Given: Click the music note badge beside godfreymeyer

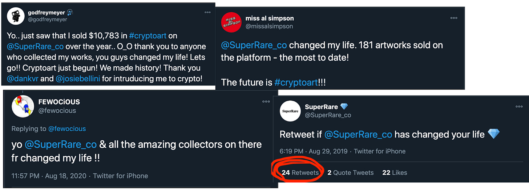Looking at the screenshot, I should pyautogui.click(x=70, y=12).
